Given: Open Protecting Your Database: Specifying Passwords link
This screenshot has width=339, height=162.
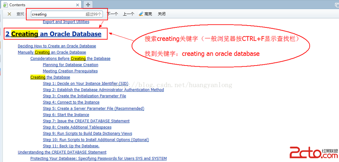Looking at the screenshot, I should coord(98,158).
